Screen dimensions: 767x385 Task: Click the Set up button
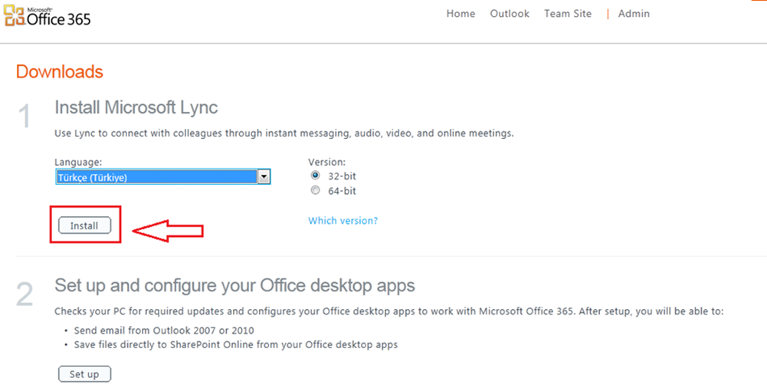84,373
